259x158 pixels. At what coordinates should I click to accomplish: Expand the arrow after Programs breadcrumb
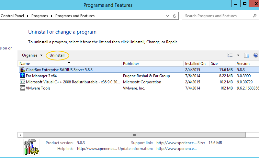pos(52,16)
